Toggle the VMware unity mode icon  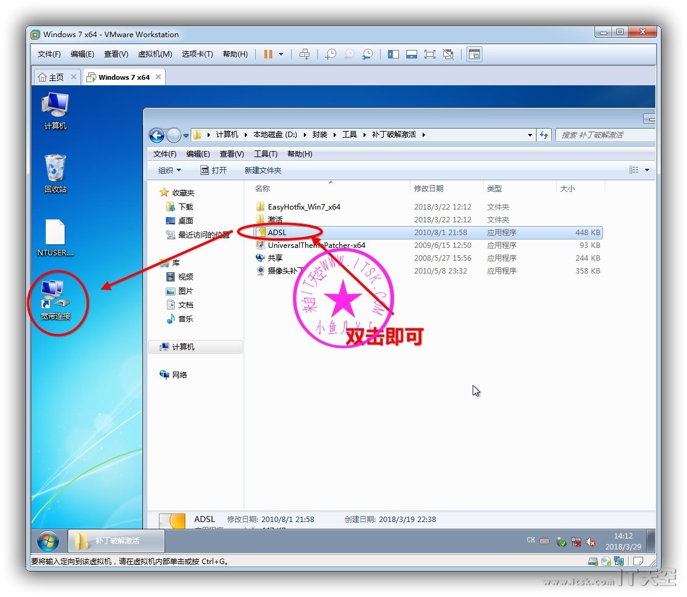tap(448, 54)
